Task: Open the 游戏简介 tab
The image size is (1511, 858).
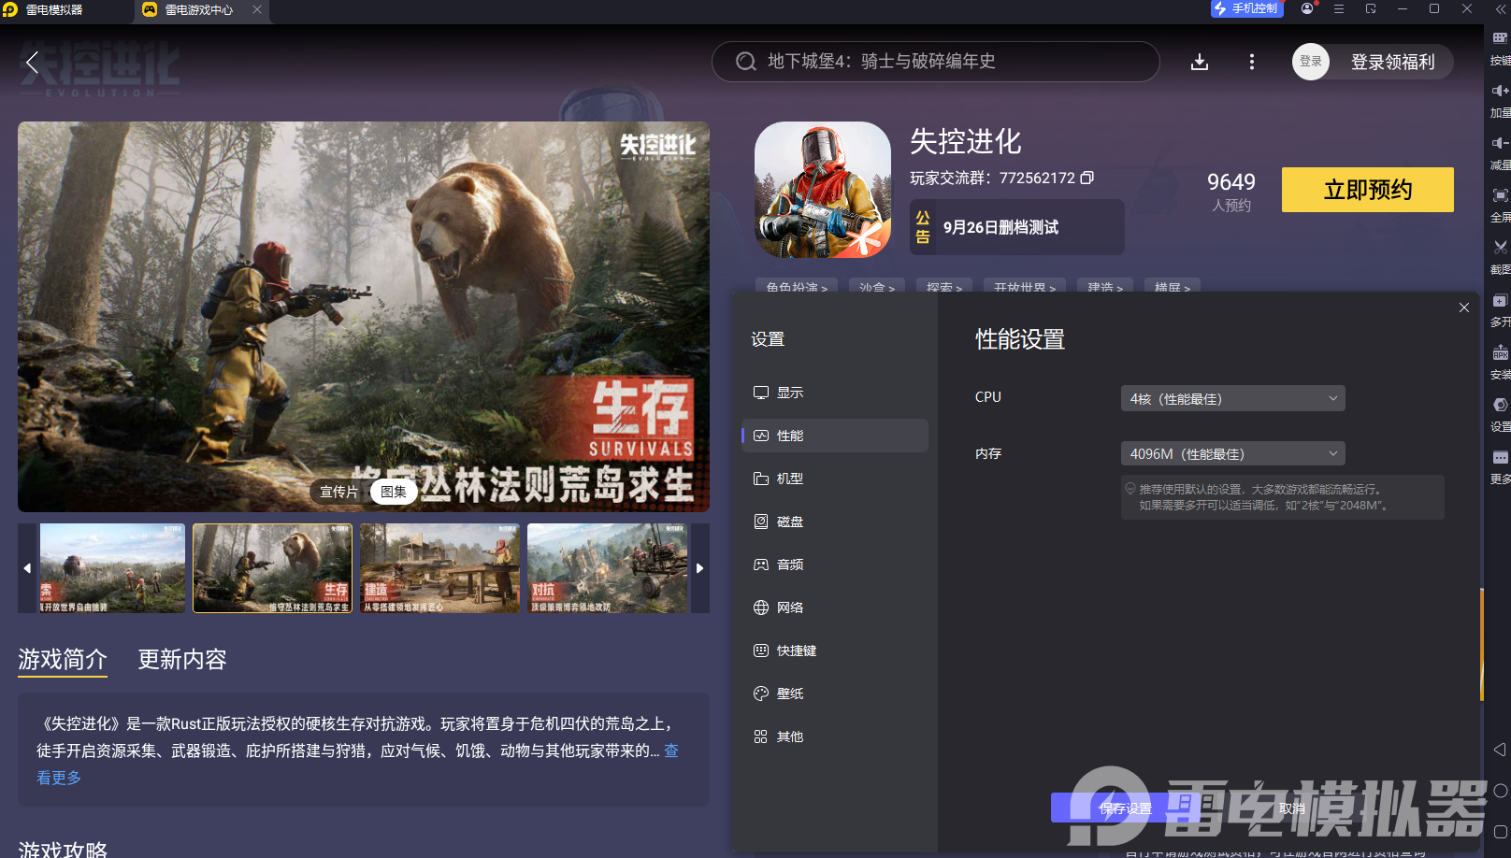Action: pyautogui.click(x=63, y=660)
